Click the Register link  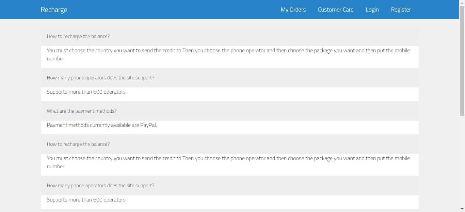tap(401, 9)
